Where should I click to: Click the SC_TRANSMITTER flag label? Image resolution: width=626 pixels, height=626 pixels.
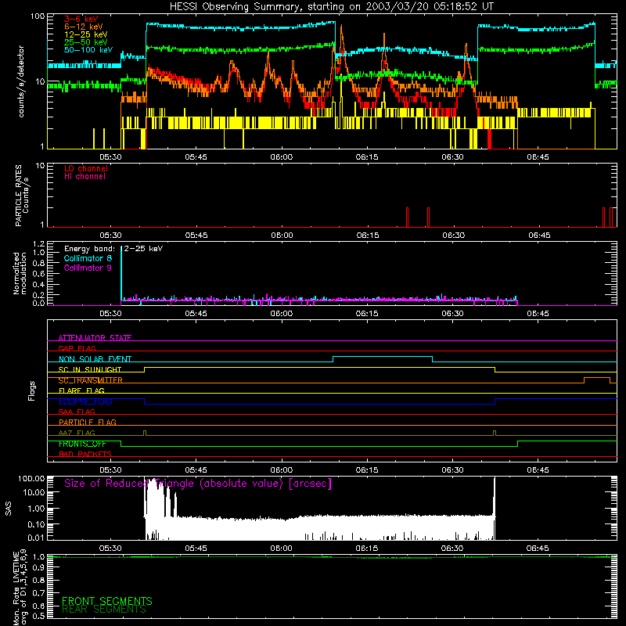(x=91, y=380)
